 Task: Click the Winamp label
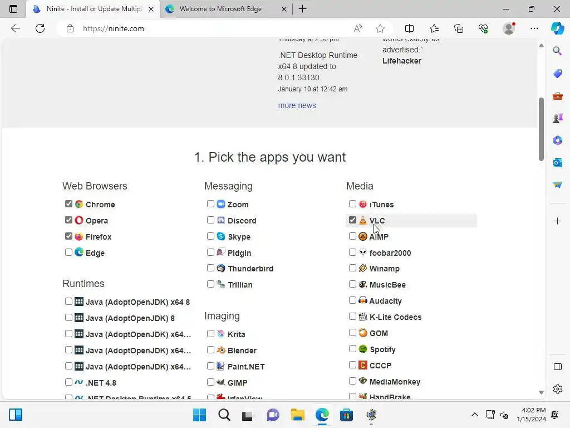click(384, 269)
